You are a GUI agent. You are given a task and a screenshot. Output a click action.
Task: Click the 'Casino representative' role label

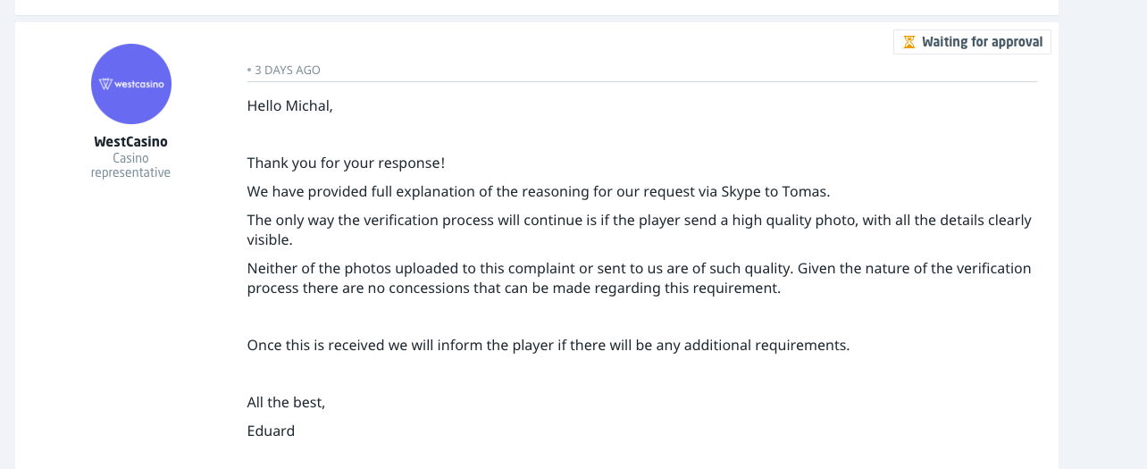click(x=130, y=165)
